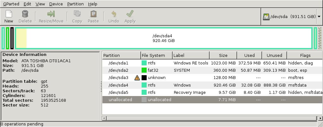Click the Paste clipboard icon
The height and width of the screenshot is (127, 323).
(93, 14)
